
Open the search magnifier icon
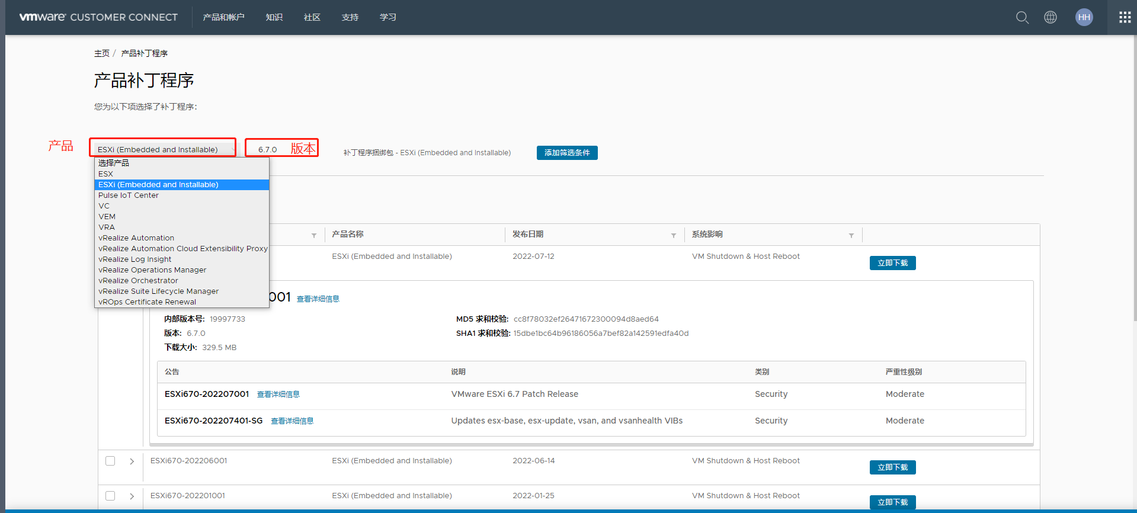(x=1022, y=17)
